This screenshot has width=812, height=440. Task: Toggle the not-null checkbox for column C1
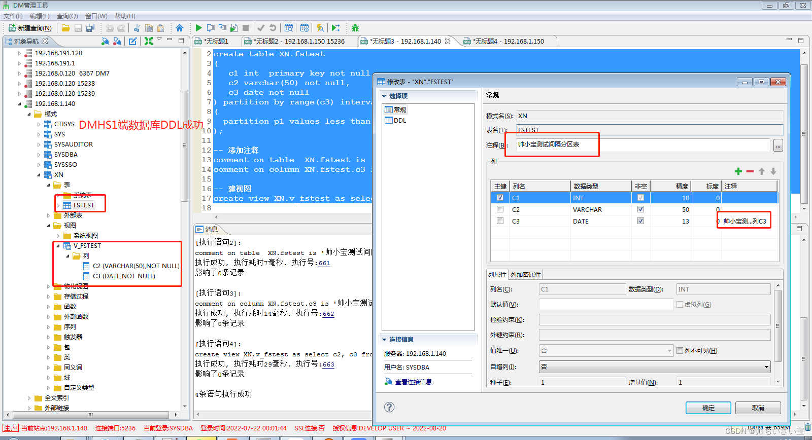click(640, 198)
